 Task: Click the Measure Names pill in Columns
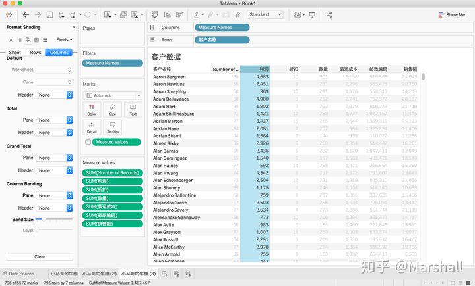222,28
